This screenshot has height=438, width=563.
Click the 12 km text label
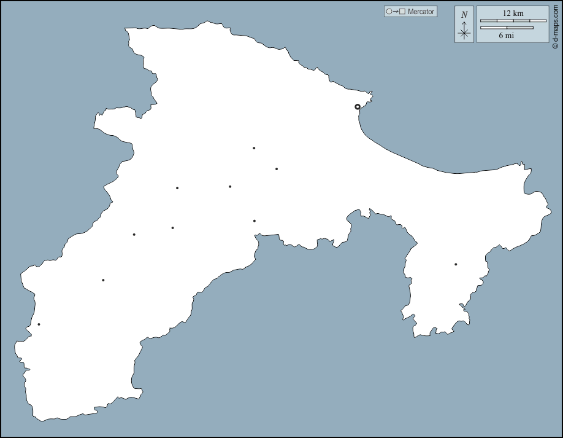[513, 13]
